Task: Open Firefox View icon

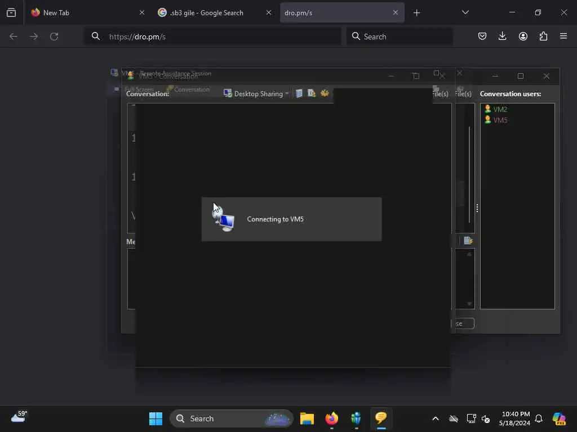Action: pos(11,13)
